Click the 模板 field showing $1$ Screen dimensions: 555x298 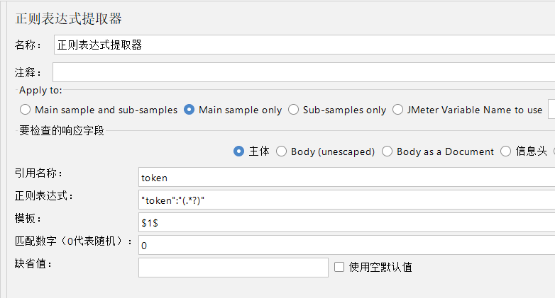(x=346, y=222)
